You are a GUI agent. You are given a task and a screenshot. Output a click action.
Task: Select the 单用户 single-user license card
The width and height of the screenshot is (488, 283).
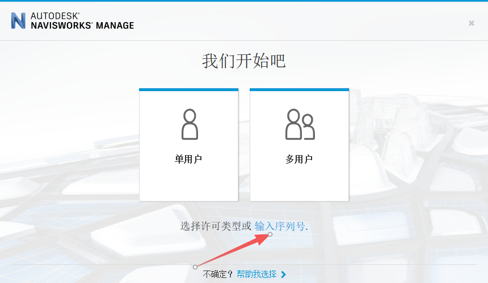click(188, 145)
